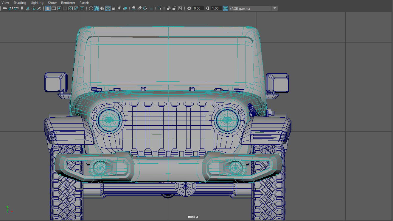
Task: Open Camera Attributes via gear-camera icon
Action: coord(16,8)
